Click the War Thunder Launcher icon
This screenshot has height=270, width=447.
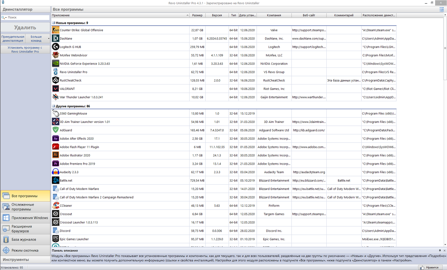coord(56,97)
